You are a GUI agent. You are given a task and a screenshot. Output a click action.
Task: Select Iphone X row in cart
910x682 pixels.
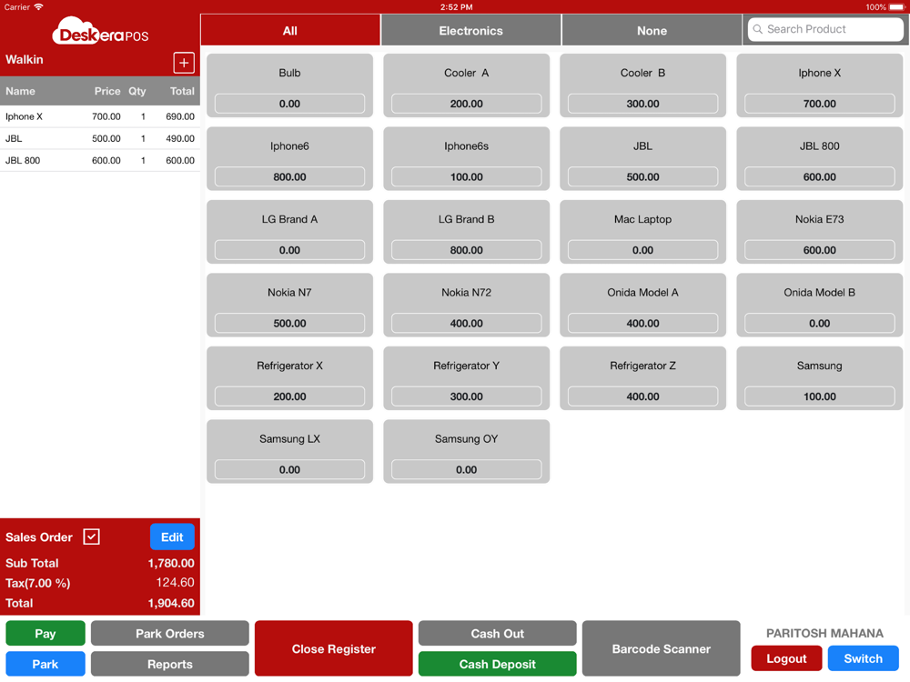pyautogui.click(x=100, y=116)
